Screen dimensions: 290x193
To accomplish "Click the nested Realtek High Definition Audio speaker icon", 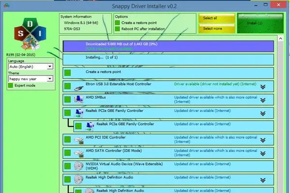I will (89, 191).
